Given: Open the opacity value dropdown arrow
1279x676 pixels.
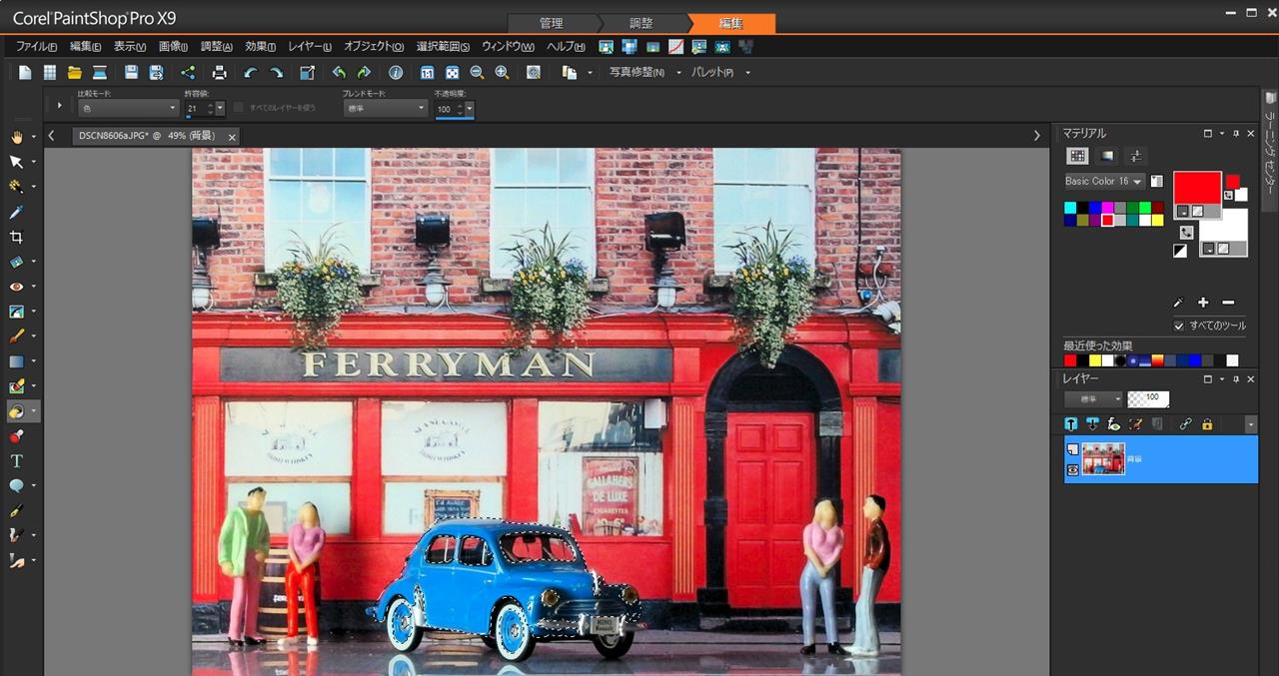Looking at the screenshot, I should 469,108.
